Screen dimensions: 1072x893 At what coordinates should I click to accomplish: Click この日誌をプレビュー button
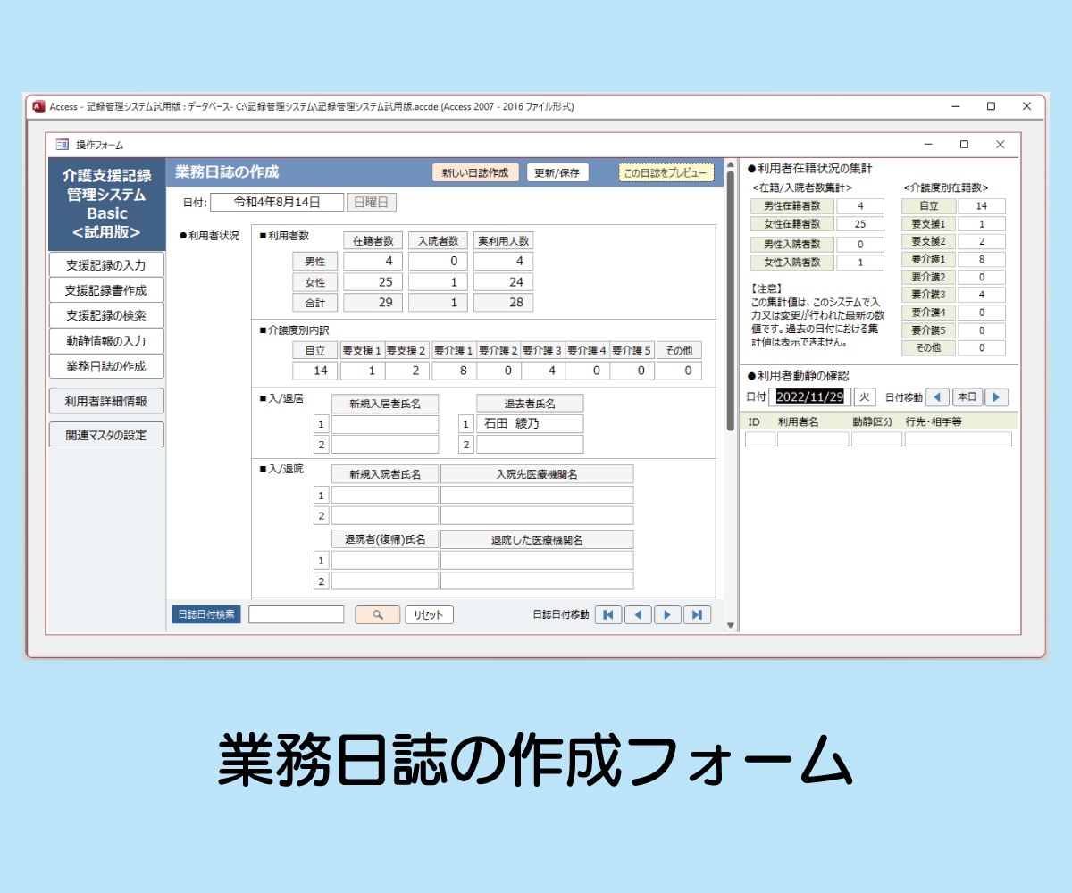666,172
